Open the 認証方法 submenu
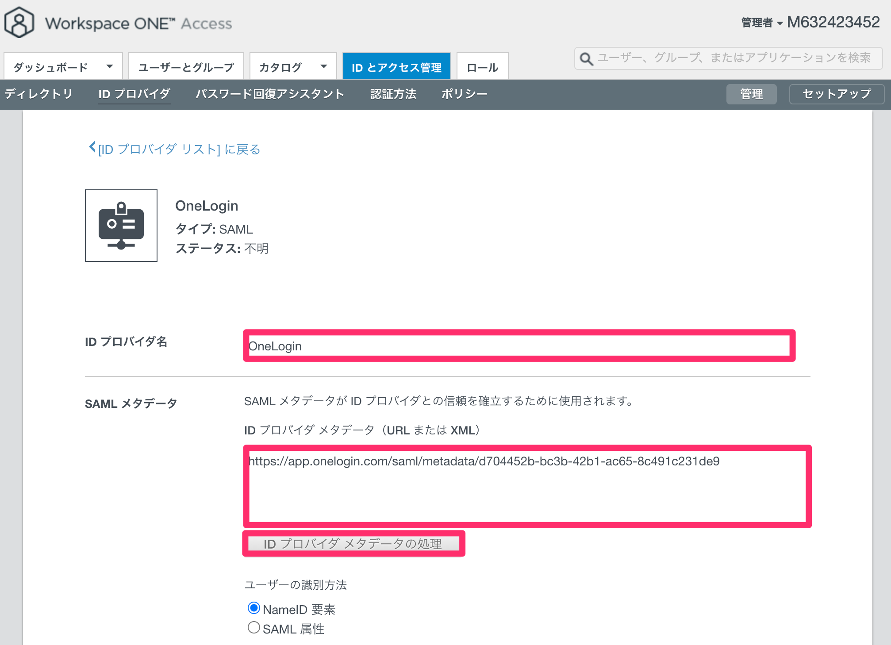The height and width of the screenshot is (645, 891). (x=393, y=94)
